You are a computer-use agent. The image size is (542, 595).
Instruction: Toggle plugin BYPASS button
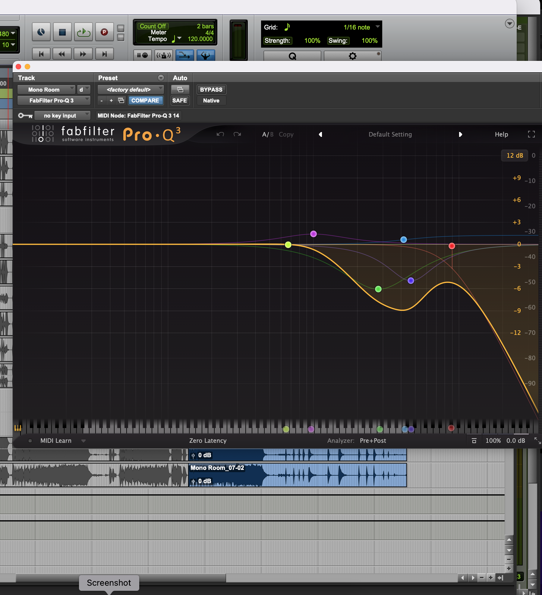pyautogui.click(x=211, y=90)
